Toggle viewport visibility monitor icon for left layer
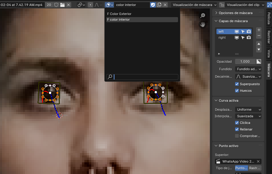 point(237,31)
